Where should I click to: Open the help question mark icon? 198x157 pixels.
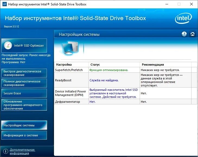[184, 34]
